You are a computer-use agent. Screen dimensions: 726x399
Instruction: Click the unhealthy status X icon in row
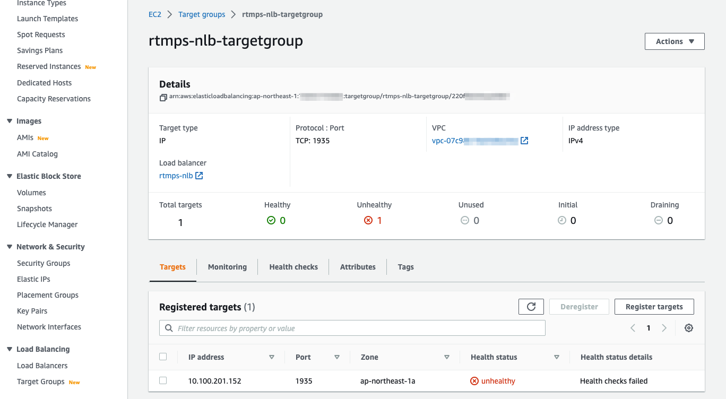(474, 381)
